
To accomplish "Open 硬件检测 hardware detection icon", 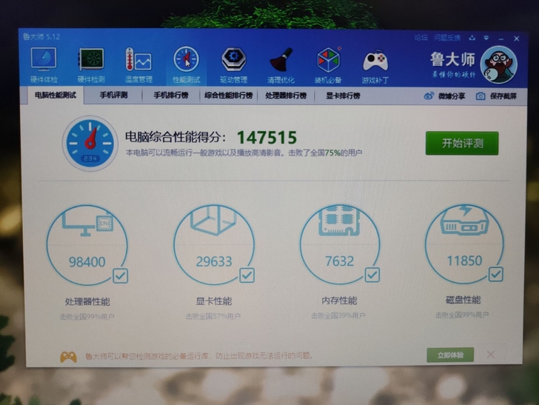I will click(91, 65).
